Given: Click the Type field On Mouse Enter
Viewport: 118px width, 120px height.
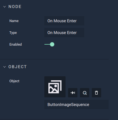Looking at the screenshot, I should [x=64, y=33].
